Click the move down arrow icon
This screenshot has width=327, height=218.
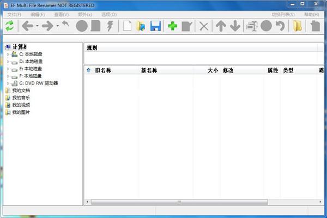click(235, 26)
